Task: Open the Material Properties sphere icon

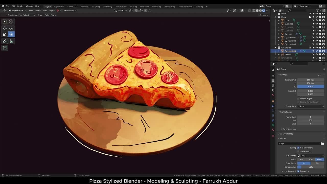Action: 273,130
